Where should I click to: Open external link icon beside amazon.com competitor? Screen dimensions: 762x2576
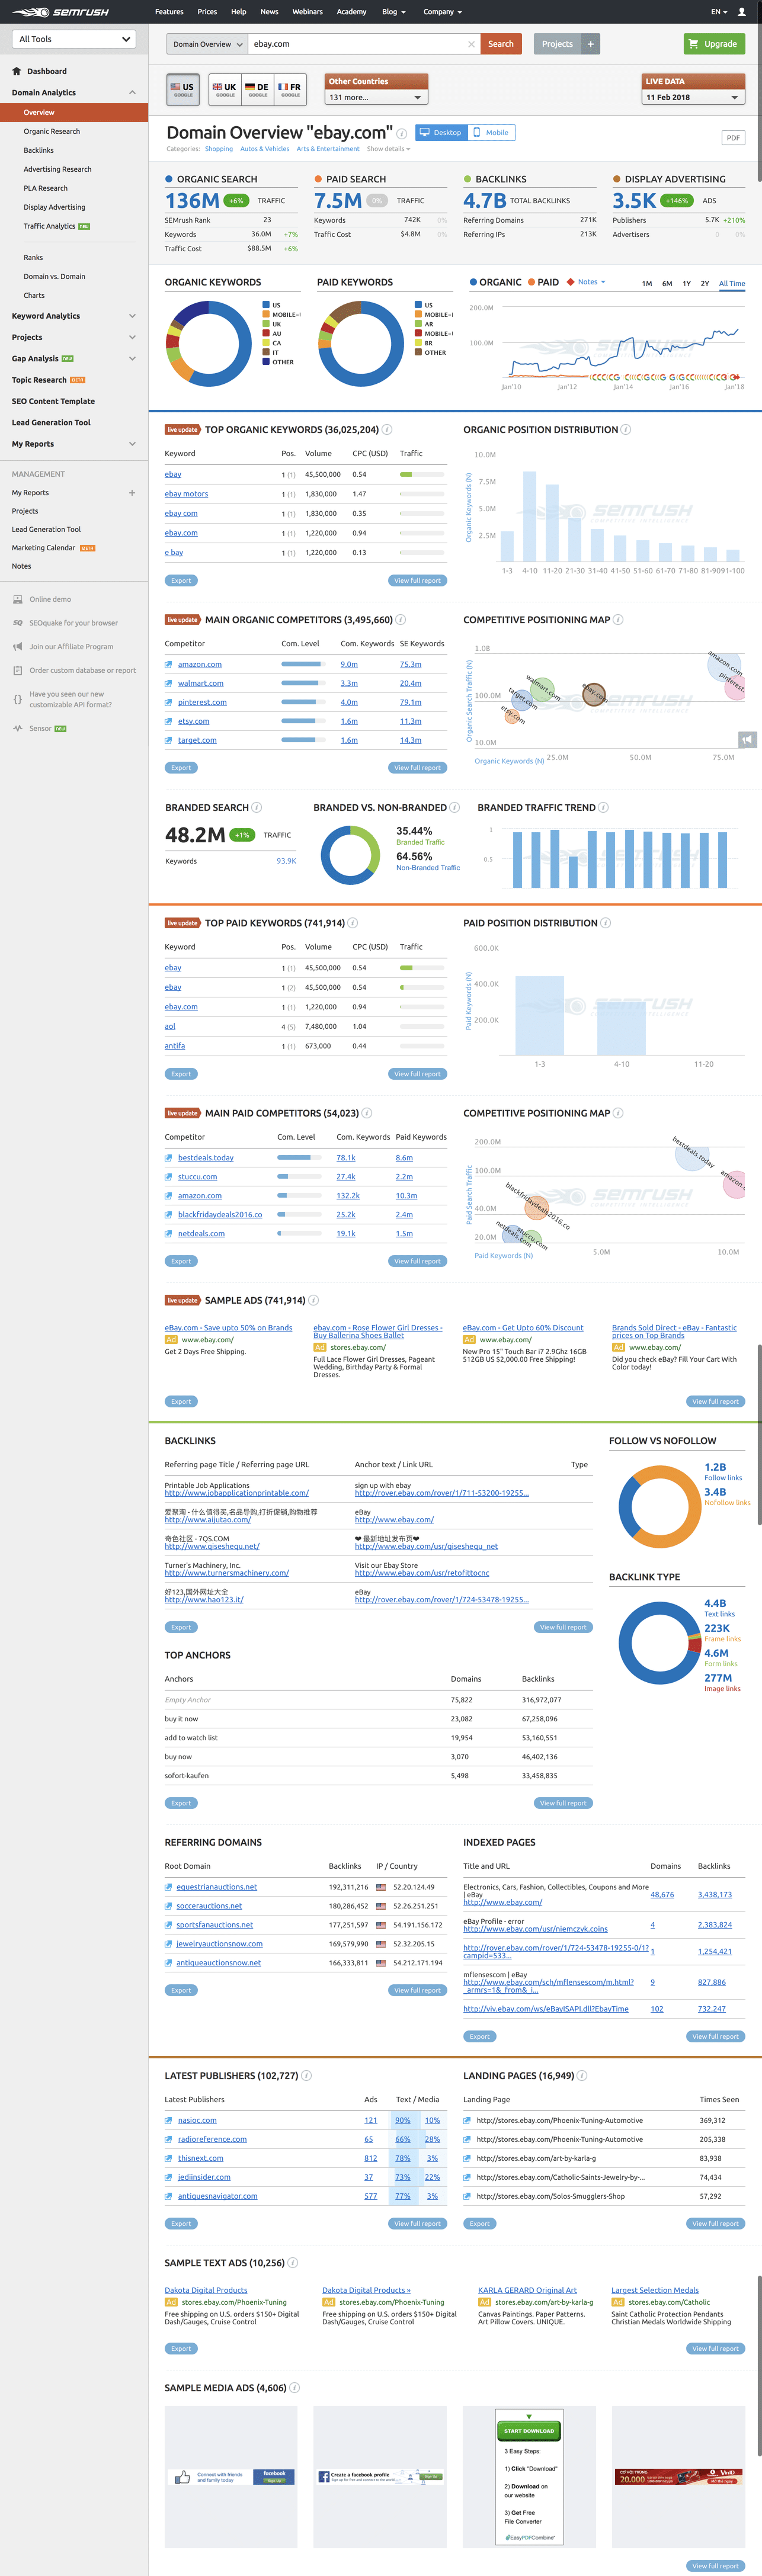pos(168,664)
